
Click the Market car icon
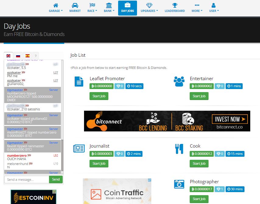75,5
